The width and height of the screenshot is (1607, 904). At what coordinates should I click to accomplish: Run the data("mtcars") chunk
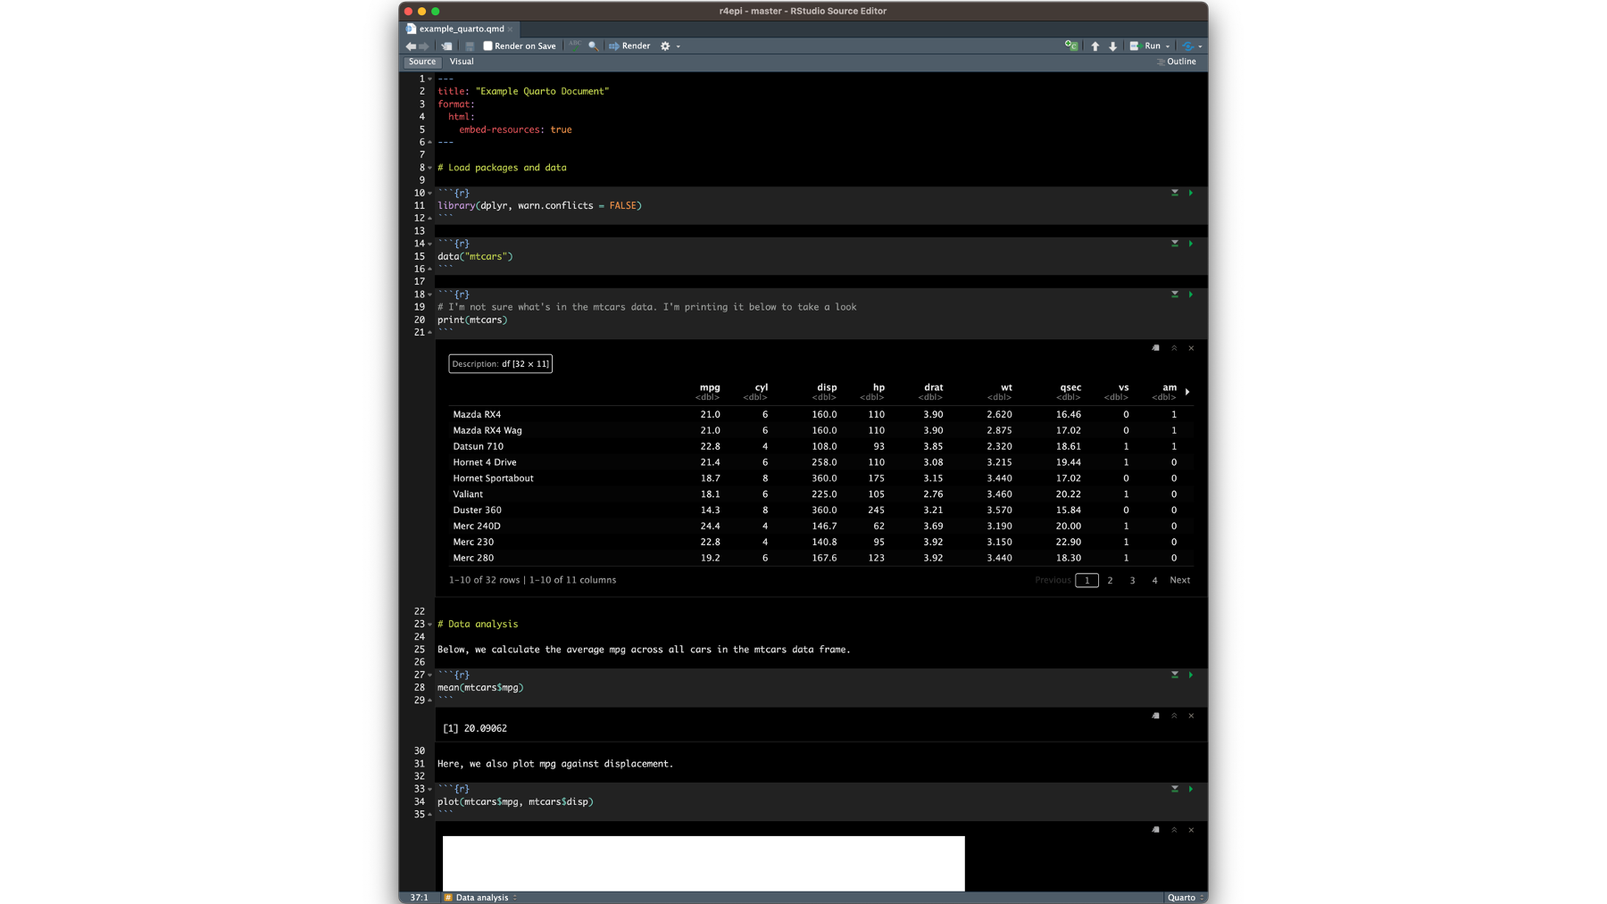coord(1190,244)
